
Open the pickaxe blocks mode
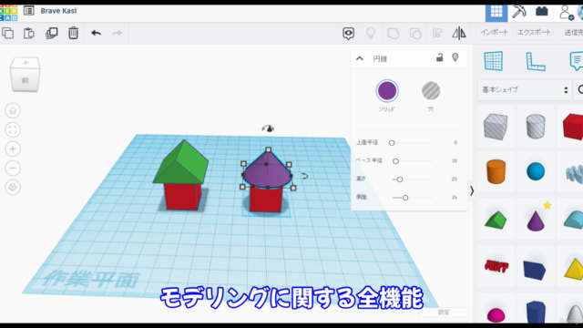(x=519, y=12)
